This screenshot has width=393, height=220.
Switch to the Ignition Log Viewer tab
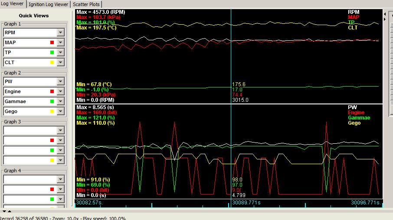[x=48, y=4]
